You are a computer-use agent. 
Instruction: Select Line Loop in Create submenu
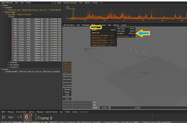125,31
